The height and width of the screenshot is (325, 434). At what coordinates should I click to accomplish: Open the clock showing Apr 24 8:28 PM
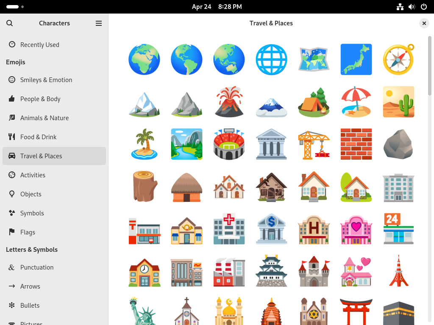coord(217,7)
